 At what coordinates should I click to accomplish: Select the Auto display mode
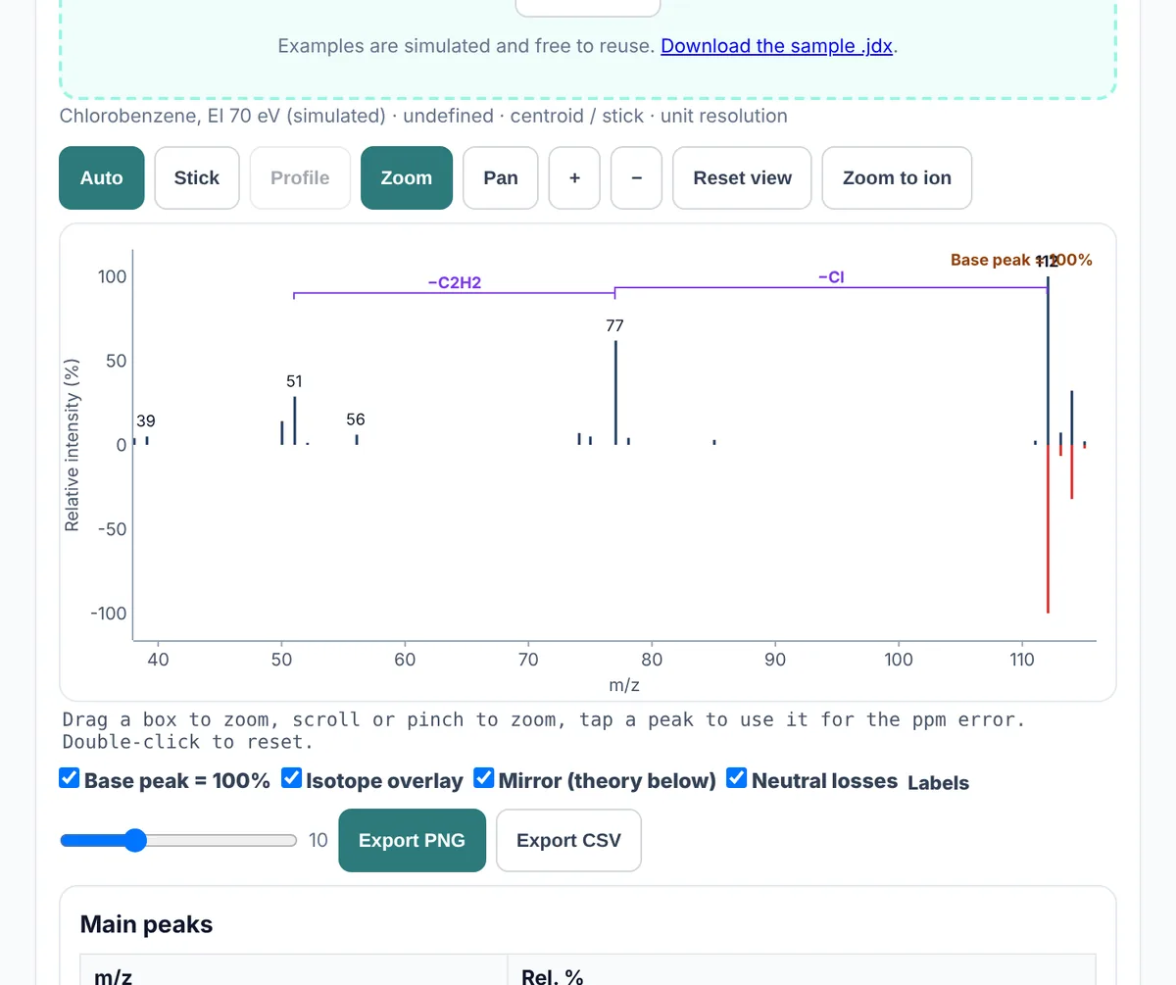click(102, 177)
